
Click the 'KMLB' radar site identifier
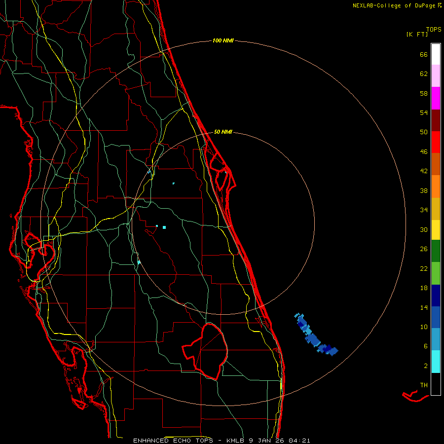(x=236, y=441)
